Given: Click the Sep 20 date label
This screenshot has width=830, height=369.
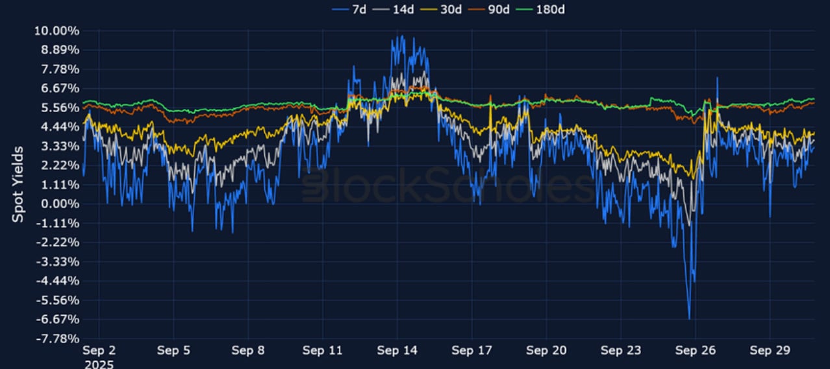Looking at the screenshot, I should tap(546, 351).
